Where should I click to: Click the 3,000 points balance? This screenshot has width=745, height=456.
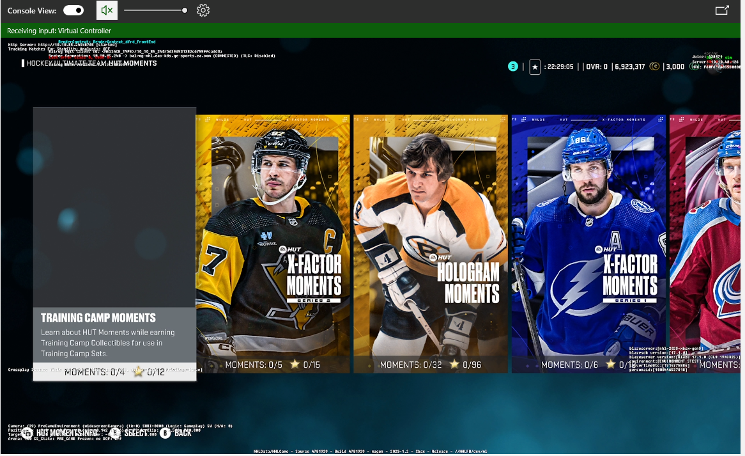675,67
